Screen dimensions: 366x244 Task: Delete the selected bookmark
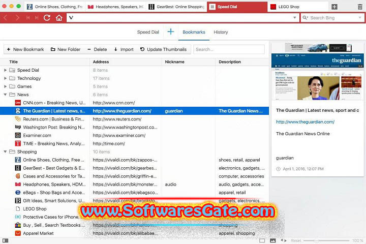click(97, 49)
